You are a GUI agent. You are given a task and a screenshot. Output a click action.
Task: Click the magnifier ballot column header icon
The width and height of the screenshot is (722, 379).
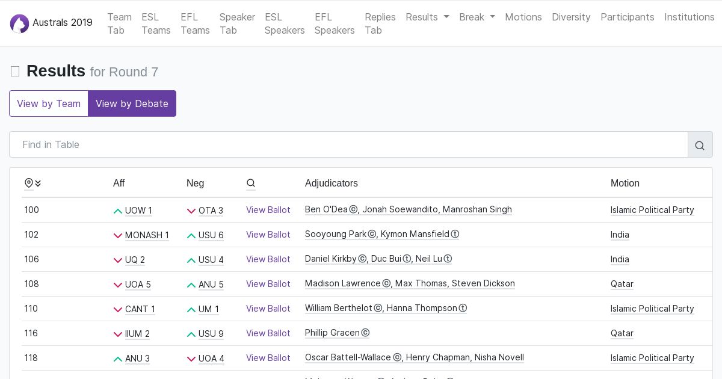[251, 183]
